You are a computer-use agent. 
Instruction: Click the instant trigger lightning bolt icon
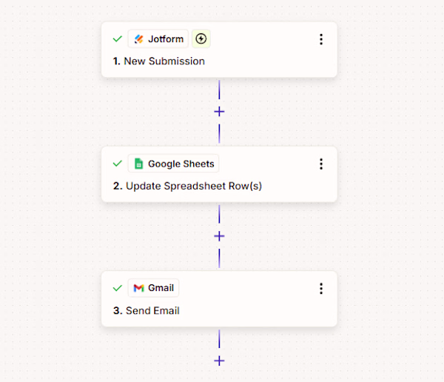click(201, 38)
